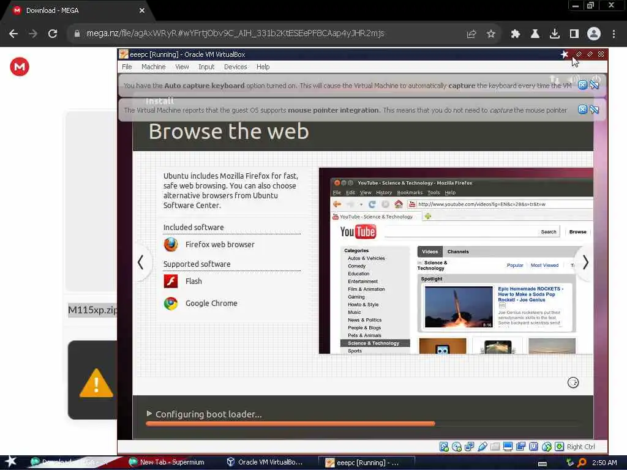This screenshot has width=627, height=470.
Task: Click the optical disk status icon
Action: (457, 447)
